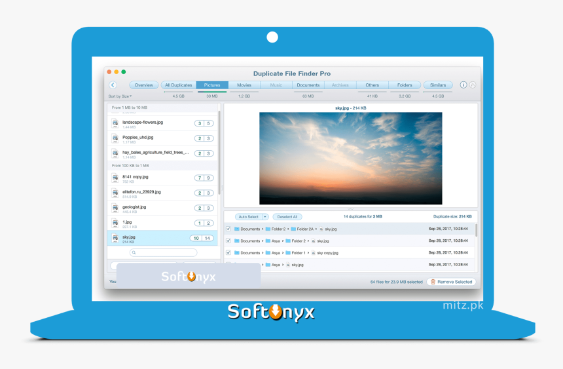This screenshot has height=369, width=563.
Task: Toggle checkbox for Folder 2A sky.jpg
Action: tap(228, 229)
